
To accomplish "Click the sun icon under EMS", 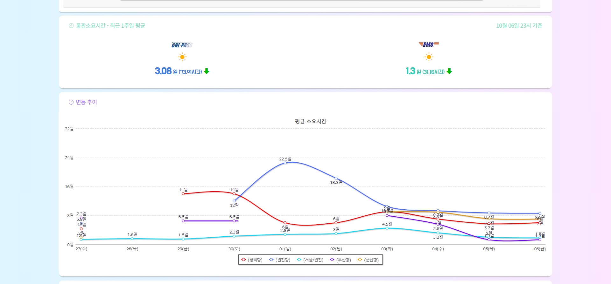I will 429,57.
